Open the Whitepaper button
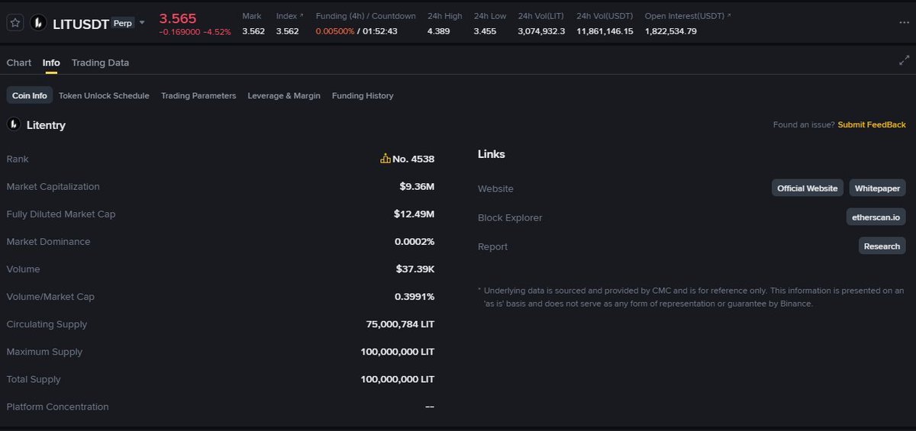The width and height of the screenshot is (916, 431). (x=878, y=188)
